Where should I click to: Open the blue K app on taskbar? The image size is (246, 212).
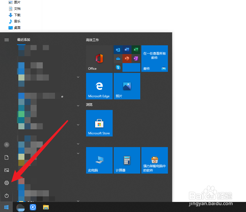point(33,207)
